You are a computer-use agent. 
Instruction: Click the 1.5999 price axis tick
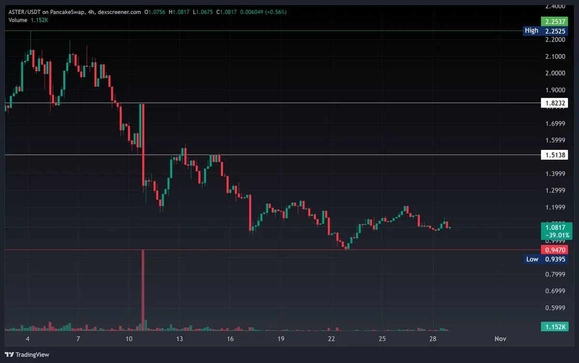click(555, 140)
